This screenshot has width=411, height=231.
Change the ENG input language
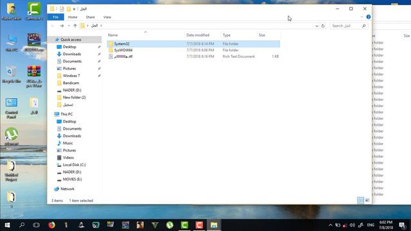[x=371, y=225]
